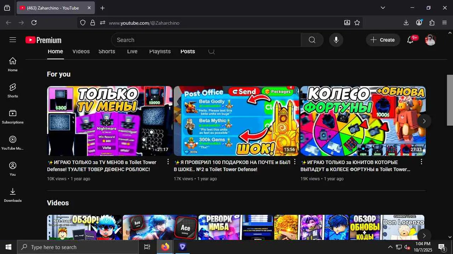
Task: Open video title about КОЛЕСЕ ФОРТУНЫ units
Action: pyautogui.click(x=356, y=166)
